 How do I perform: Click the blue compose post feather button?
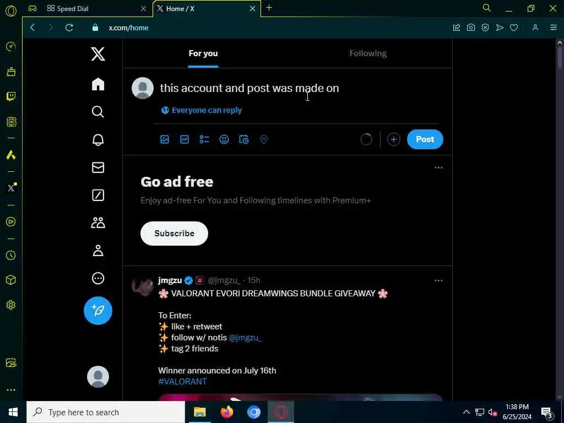point(98,311)
